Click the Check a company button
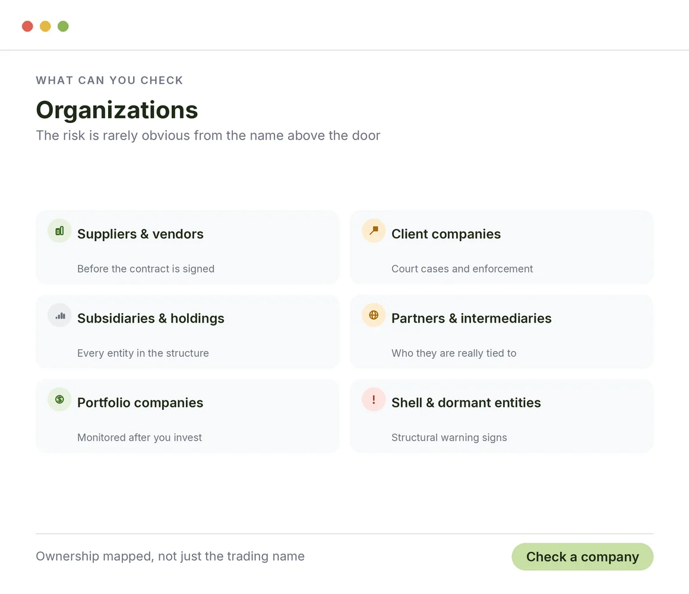 582,557
